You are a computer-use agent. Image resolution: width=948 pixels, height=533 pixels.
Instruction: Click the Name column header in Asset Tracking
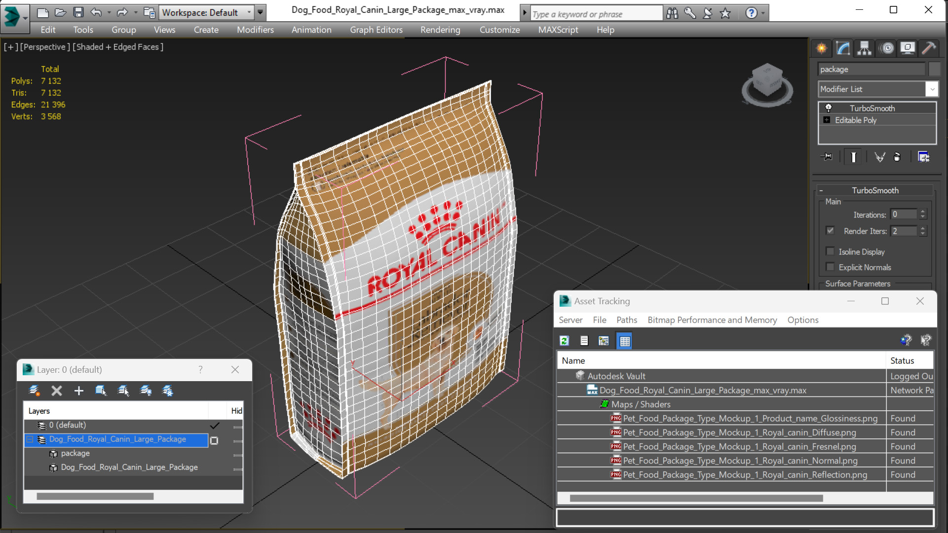(721, 361)
